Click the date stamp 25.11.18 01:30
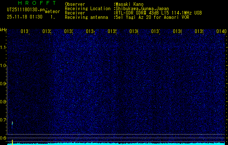 [x=25, y=17]
